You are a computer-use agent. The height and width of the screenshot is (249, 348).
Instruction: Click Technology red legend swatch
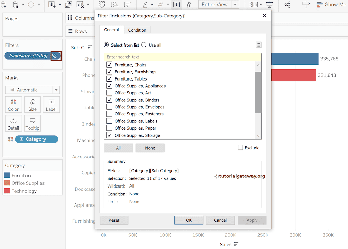(x=7, y=191)
